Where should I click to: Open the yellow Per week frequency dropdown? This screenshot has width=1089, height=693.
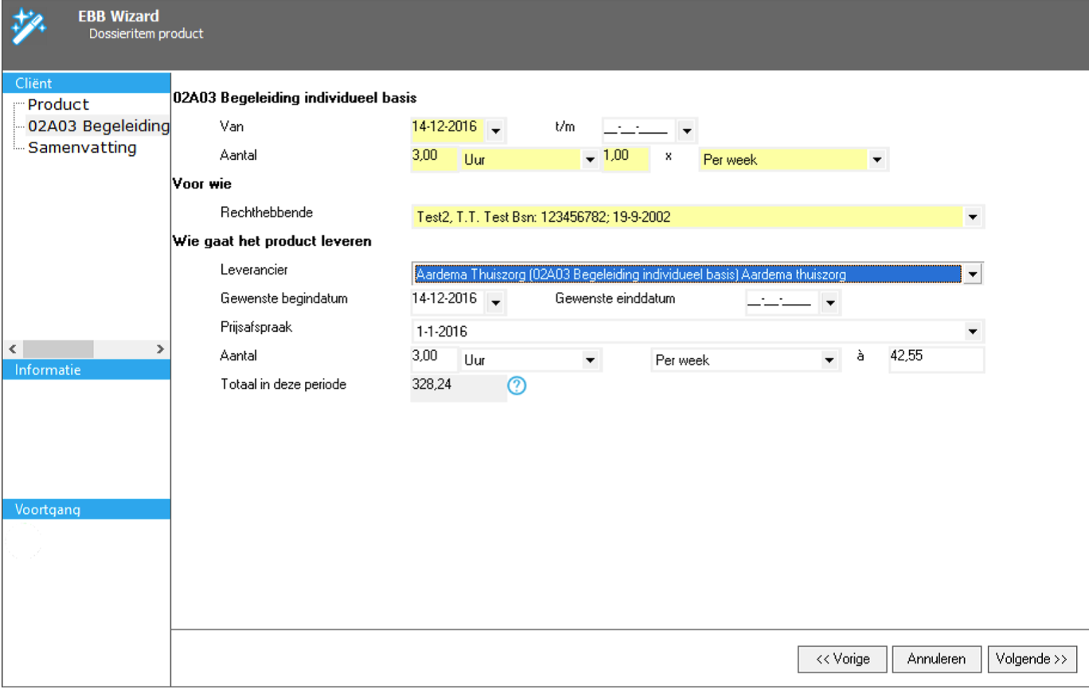(876, 160)
